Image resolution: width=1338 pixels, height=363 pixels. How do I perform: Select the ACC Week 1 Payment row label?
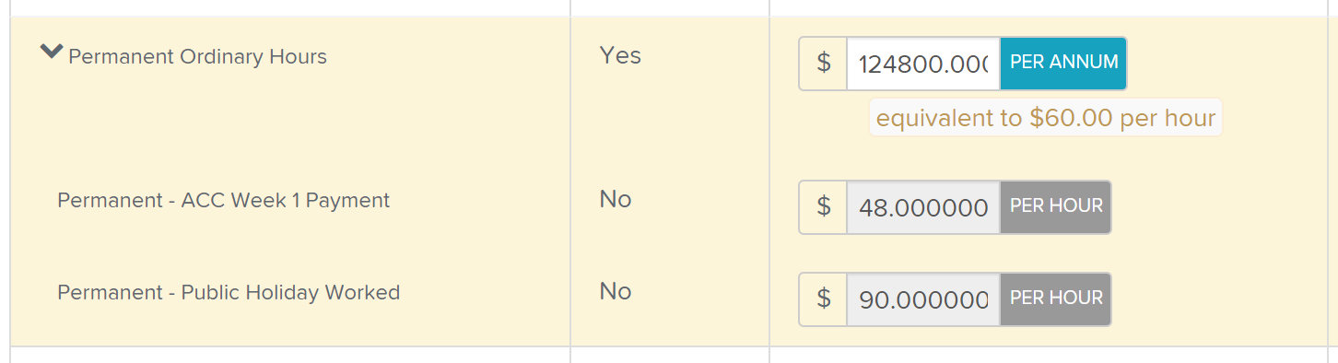223,200
